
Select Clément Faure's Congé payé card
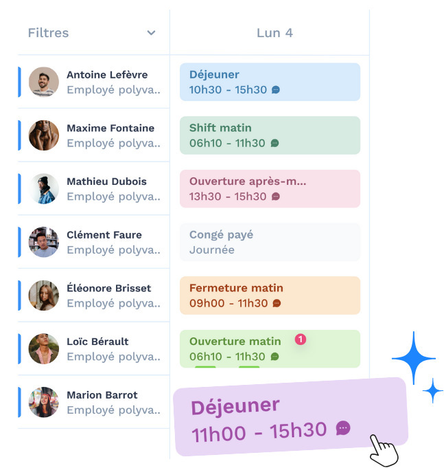(x=270, y=242)
